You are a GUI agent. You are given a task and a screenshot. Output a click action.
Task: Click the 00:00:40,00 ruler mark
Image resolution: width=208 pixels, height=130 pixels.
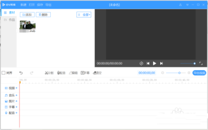(x=84, y=80)
